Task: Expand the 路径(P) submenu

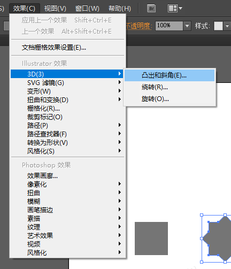Action: [67, 125]
